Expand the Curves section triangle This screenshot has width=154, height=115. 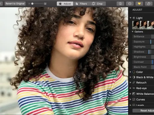tap(131, 99)
